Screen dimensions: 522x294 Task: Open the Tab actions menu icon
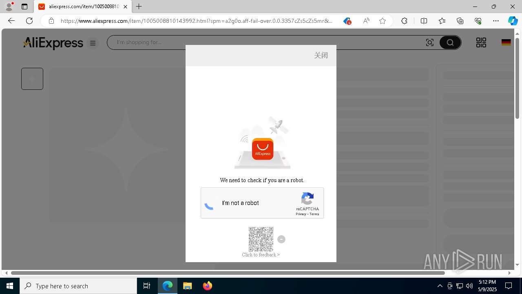24,7
